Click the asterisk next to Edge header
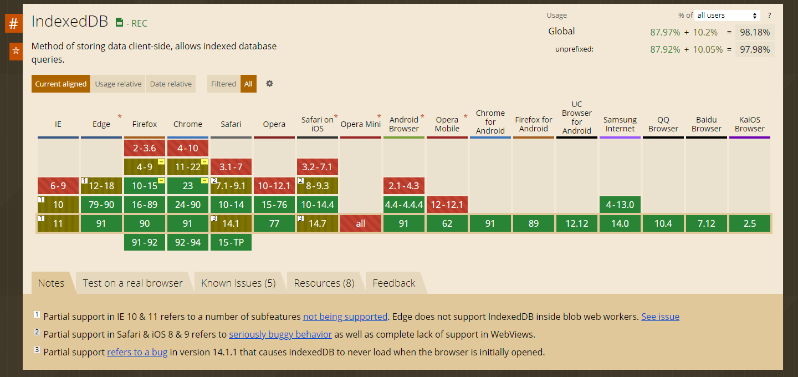Viewport: 798px width, 377px height. click(119, 117)
